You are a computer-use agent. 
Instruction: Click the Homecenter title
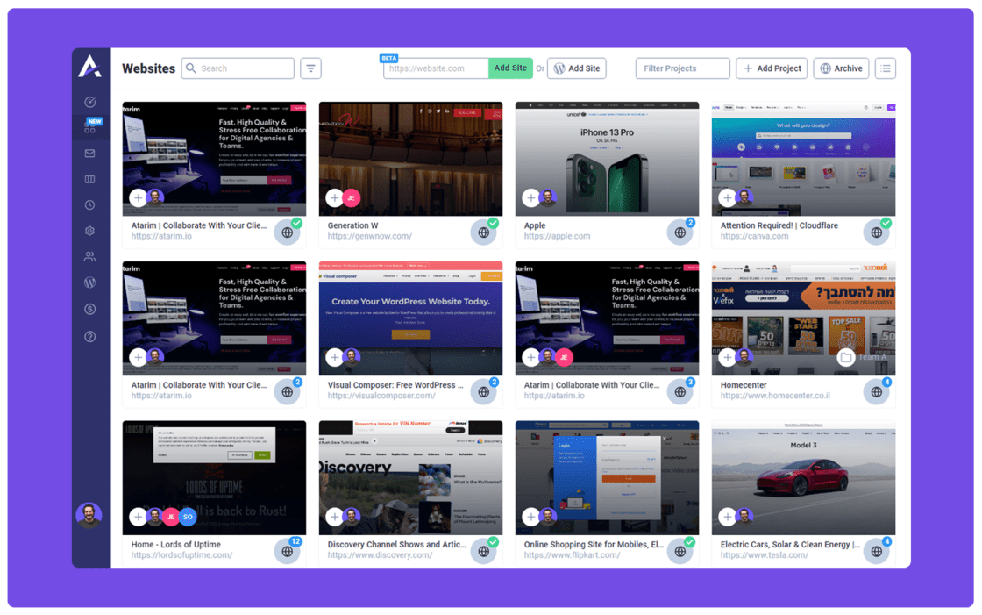coord(744,385)
